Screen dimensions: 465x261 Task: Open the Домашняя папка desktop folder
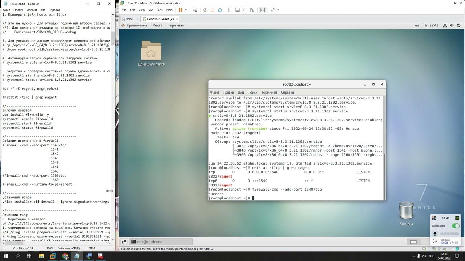click(151, 53)
